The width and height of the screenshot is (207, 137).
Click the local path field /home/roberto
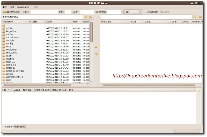tap(42, 17)
